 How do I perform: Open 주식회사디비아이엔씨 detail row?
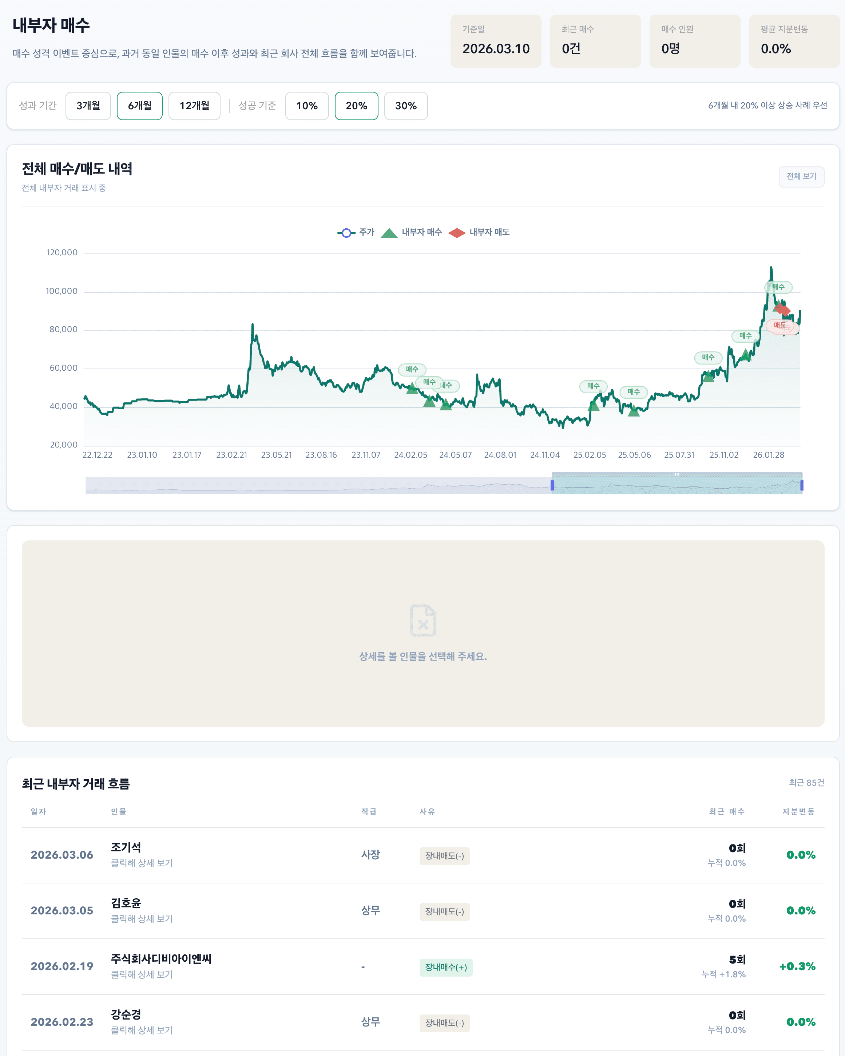tap(161, 959)
